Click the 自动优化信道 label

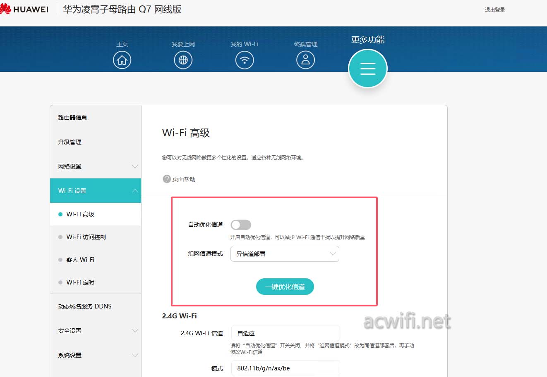(206, 225)
